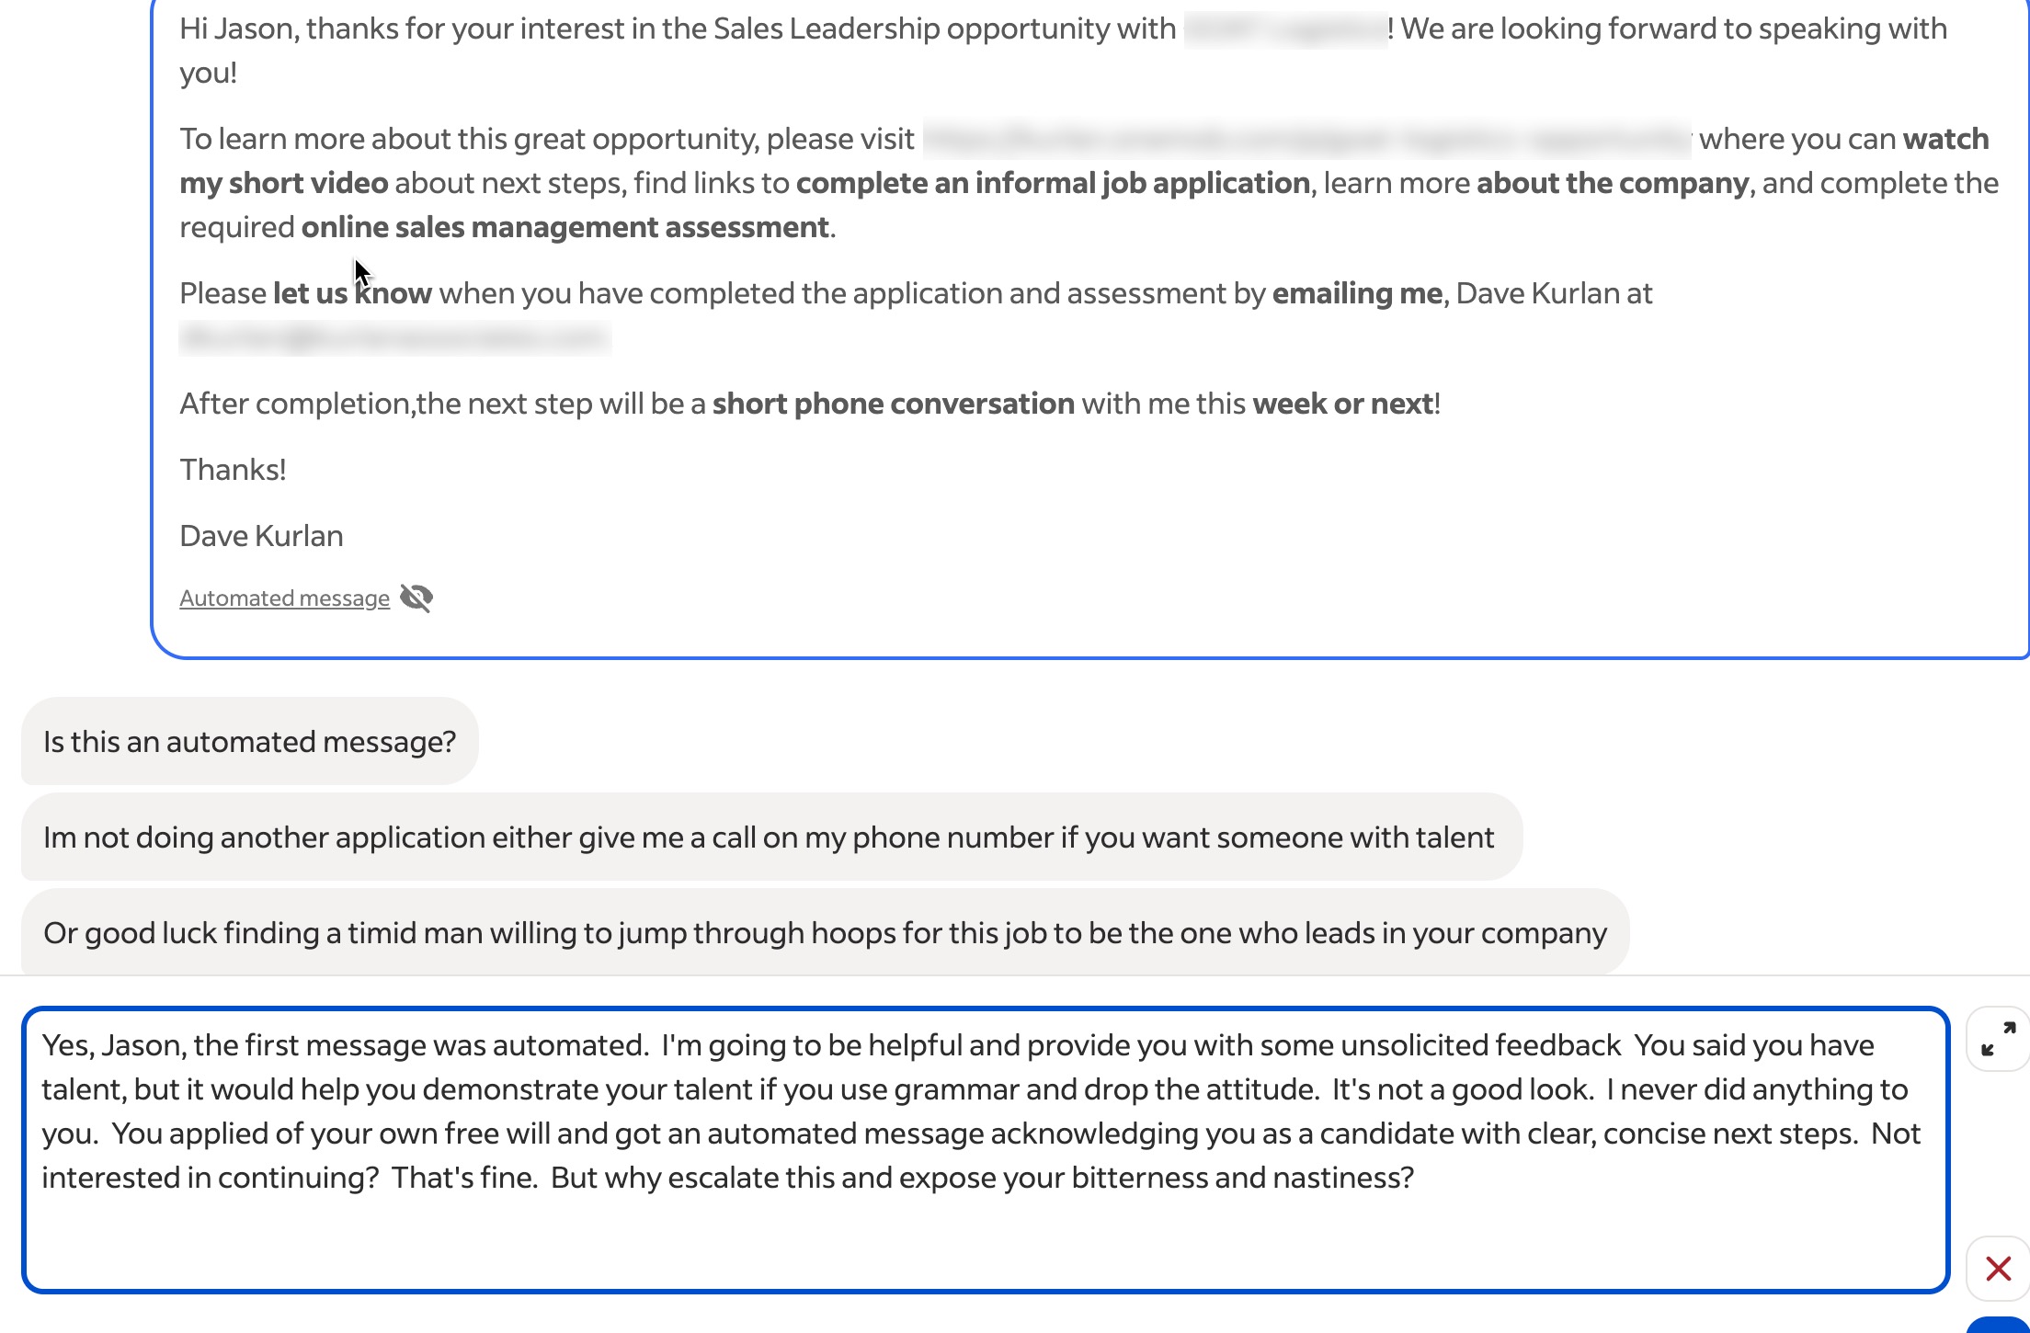The width and height of the screenshot is (2030, 1333).
Task: Click the blurred email address under "Dave Kurlan at"
Action: 395,337
